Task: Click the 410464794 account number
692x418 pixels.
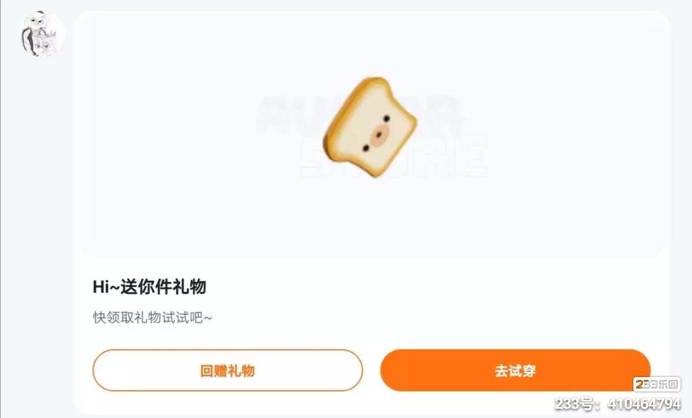Action: (642, 403)
